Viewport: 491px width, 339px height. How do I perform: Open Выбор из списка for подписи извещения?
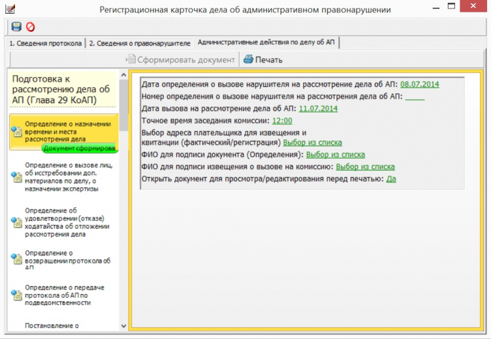click(x=365, y=167)
